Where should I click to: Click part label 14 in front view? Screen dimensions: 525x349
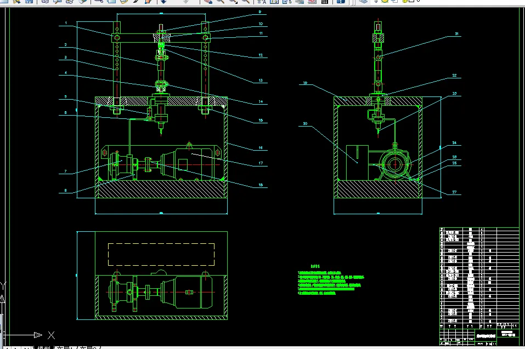point(261,101)
